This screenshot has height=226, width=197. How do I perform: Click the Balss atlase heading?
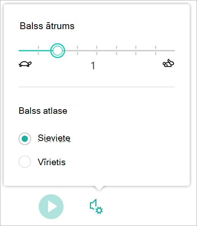43,111
